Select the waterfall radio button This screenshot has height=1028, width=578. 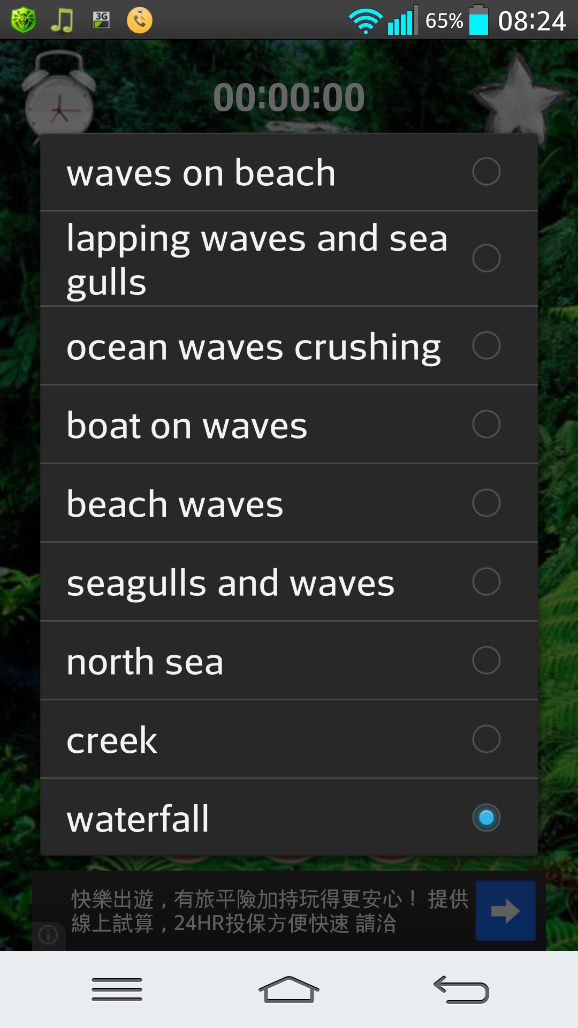pos(486,818)
